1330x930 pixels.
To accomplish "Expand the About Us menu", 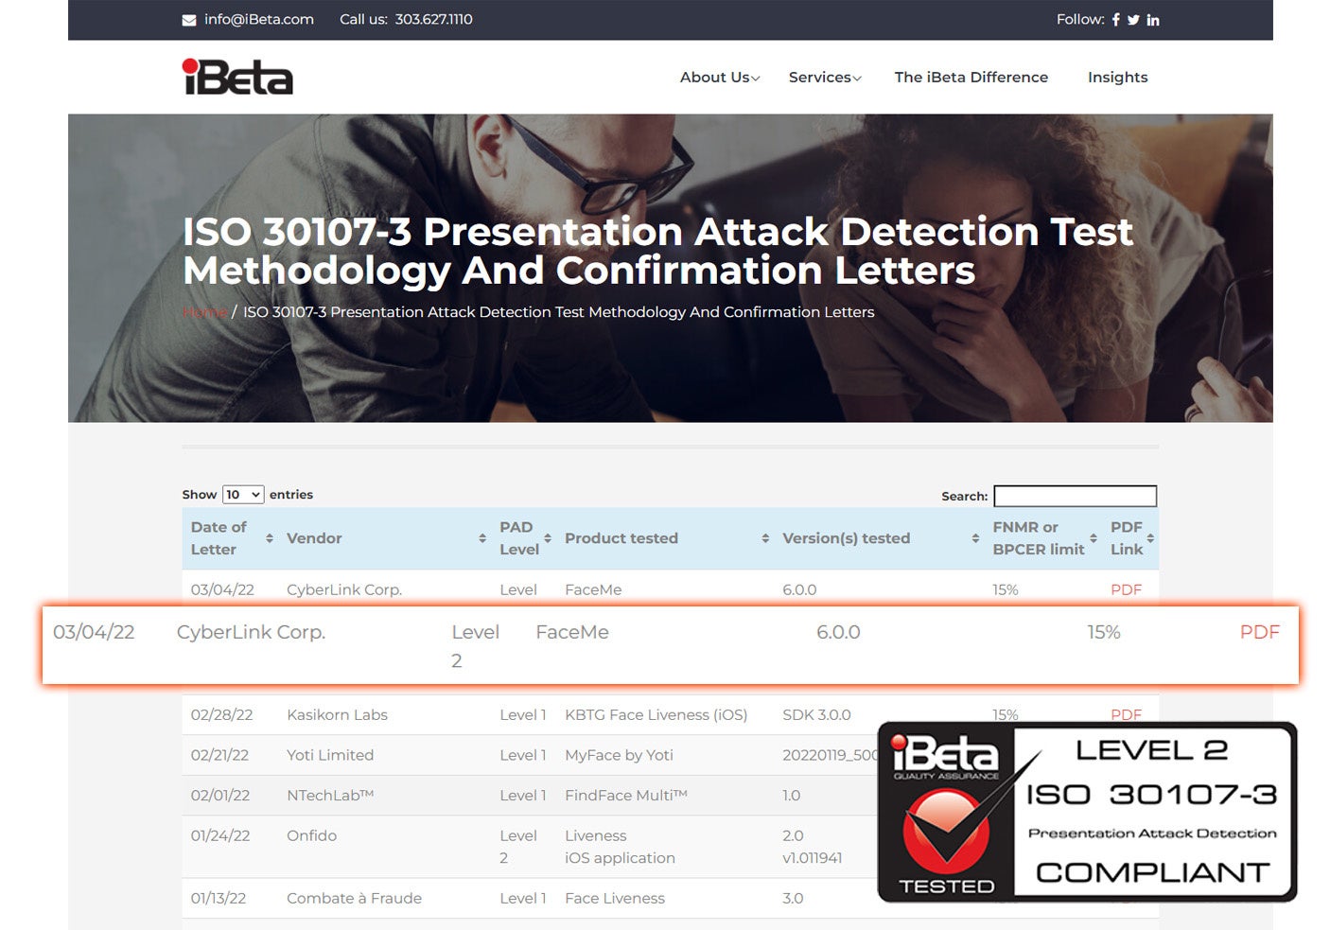I will pyautogui.click(x=719, y=78).
